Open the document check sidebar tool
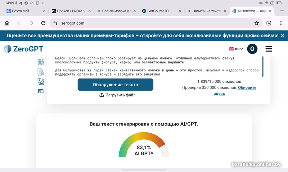The image size is (288, 172). tap(41, 72)
